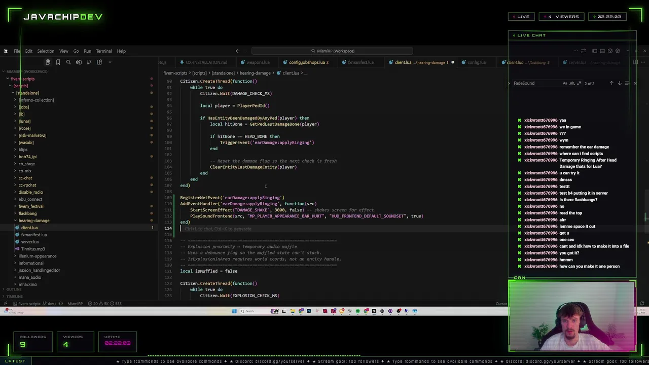Open the Edit menu
The width and height of the screenshot is (649, 365).
pyautogui.click(x=29, y=51)
